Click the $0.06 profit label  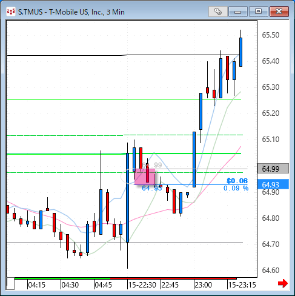[237, 181]
